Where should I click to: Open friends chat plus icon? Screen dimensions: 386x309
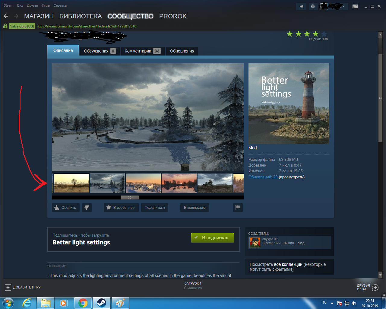[375, 287]
